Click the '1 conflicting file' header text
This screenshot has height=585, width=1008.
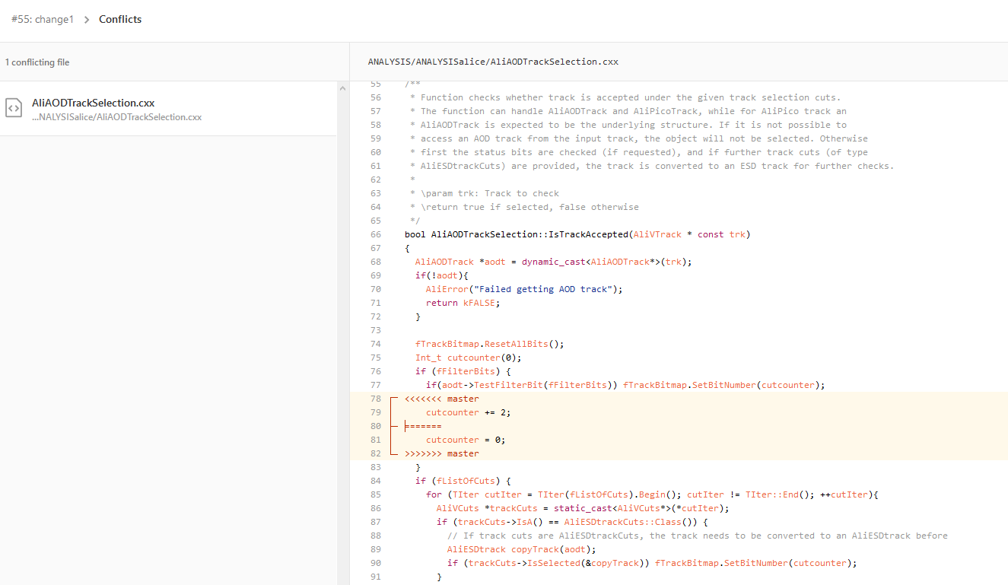pos(37,62)
